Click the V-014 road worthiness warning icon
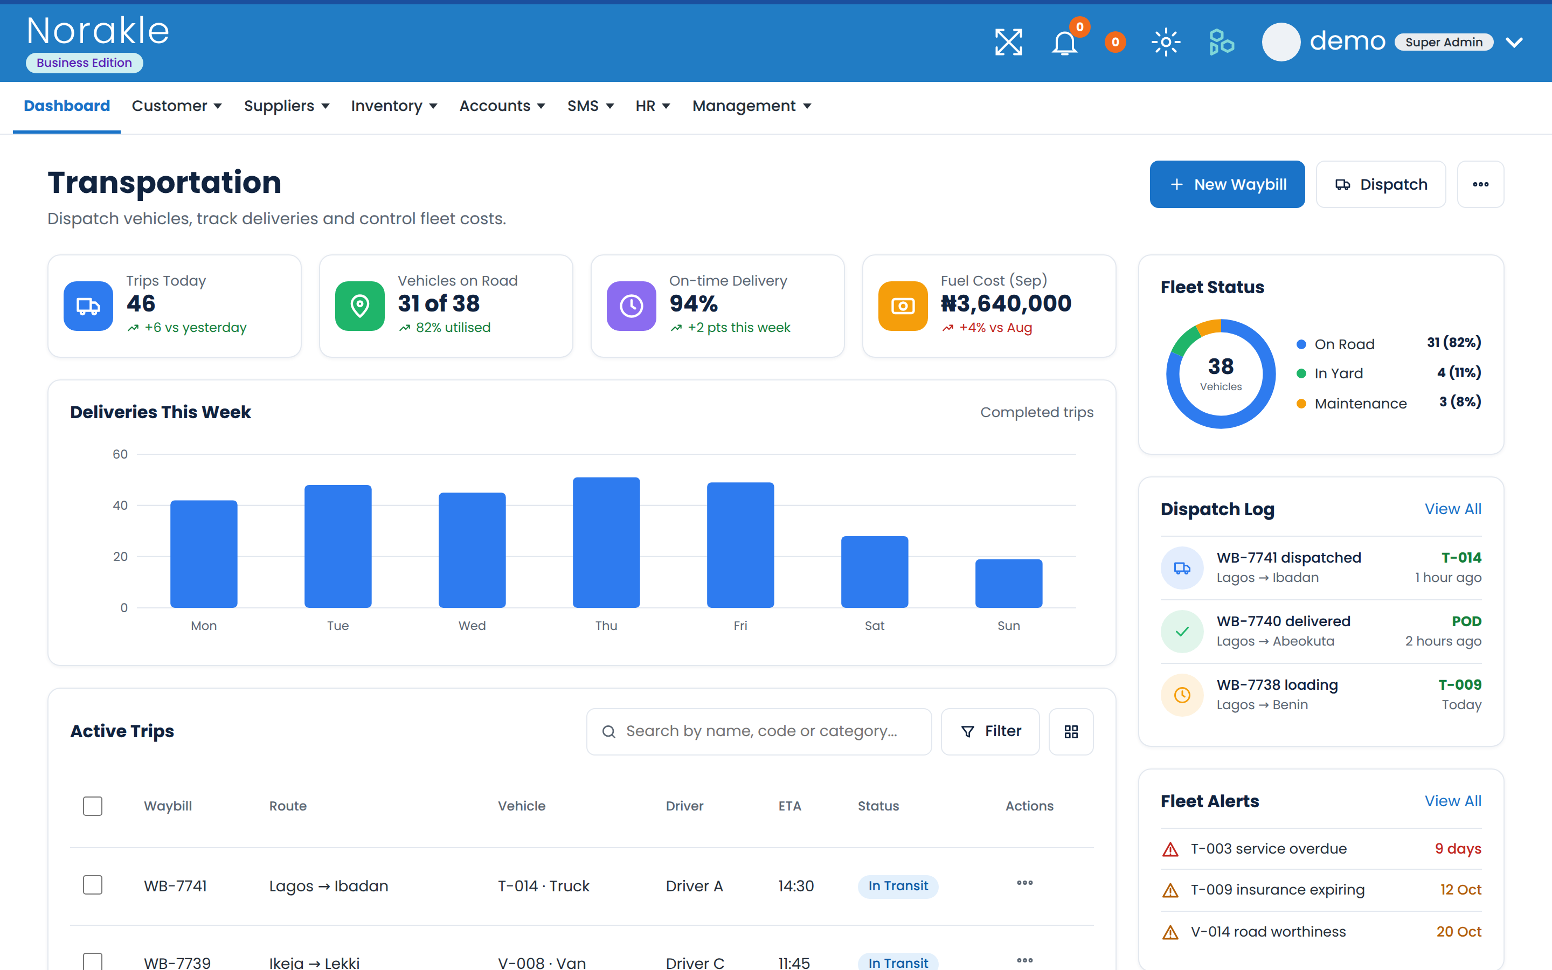The width and height of the screenshot is (1552, 970). coord(1170,932)
